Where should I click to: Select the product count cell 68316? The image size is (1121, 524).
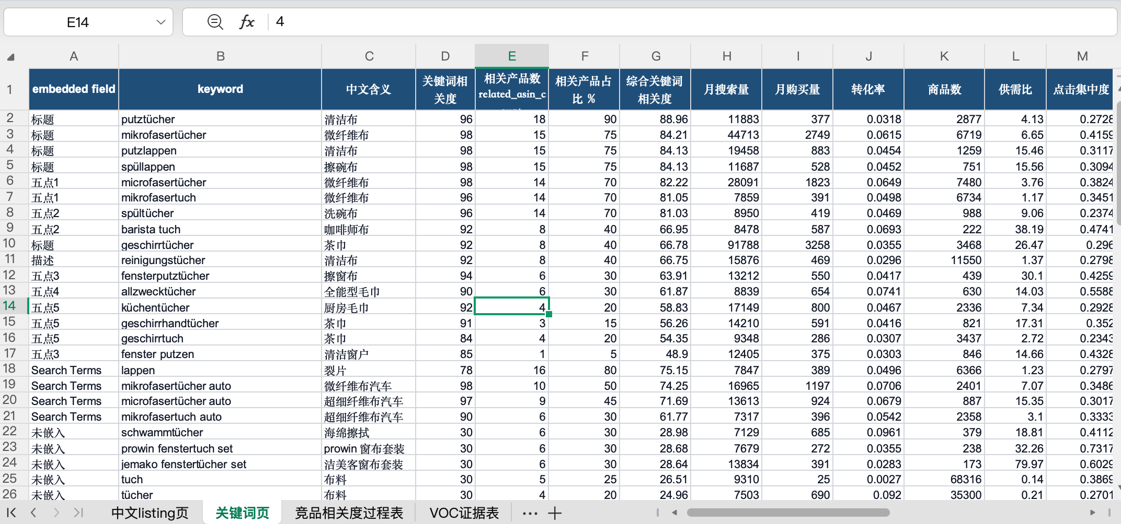point(944,479)
